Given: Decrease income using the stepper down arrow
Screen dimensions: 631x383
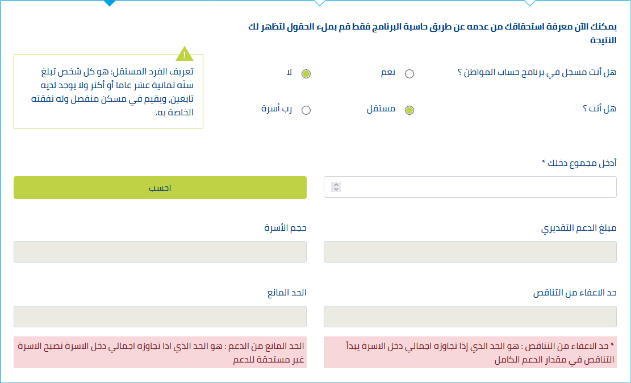Looking at the screenshot, I should click(336, 189).
